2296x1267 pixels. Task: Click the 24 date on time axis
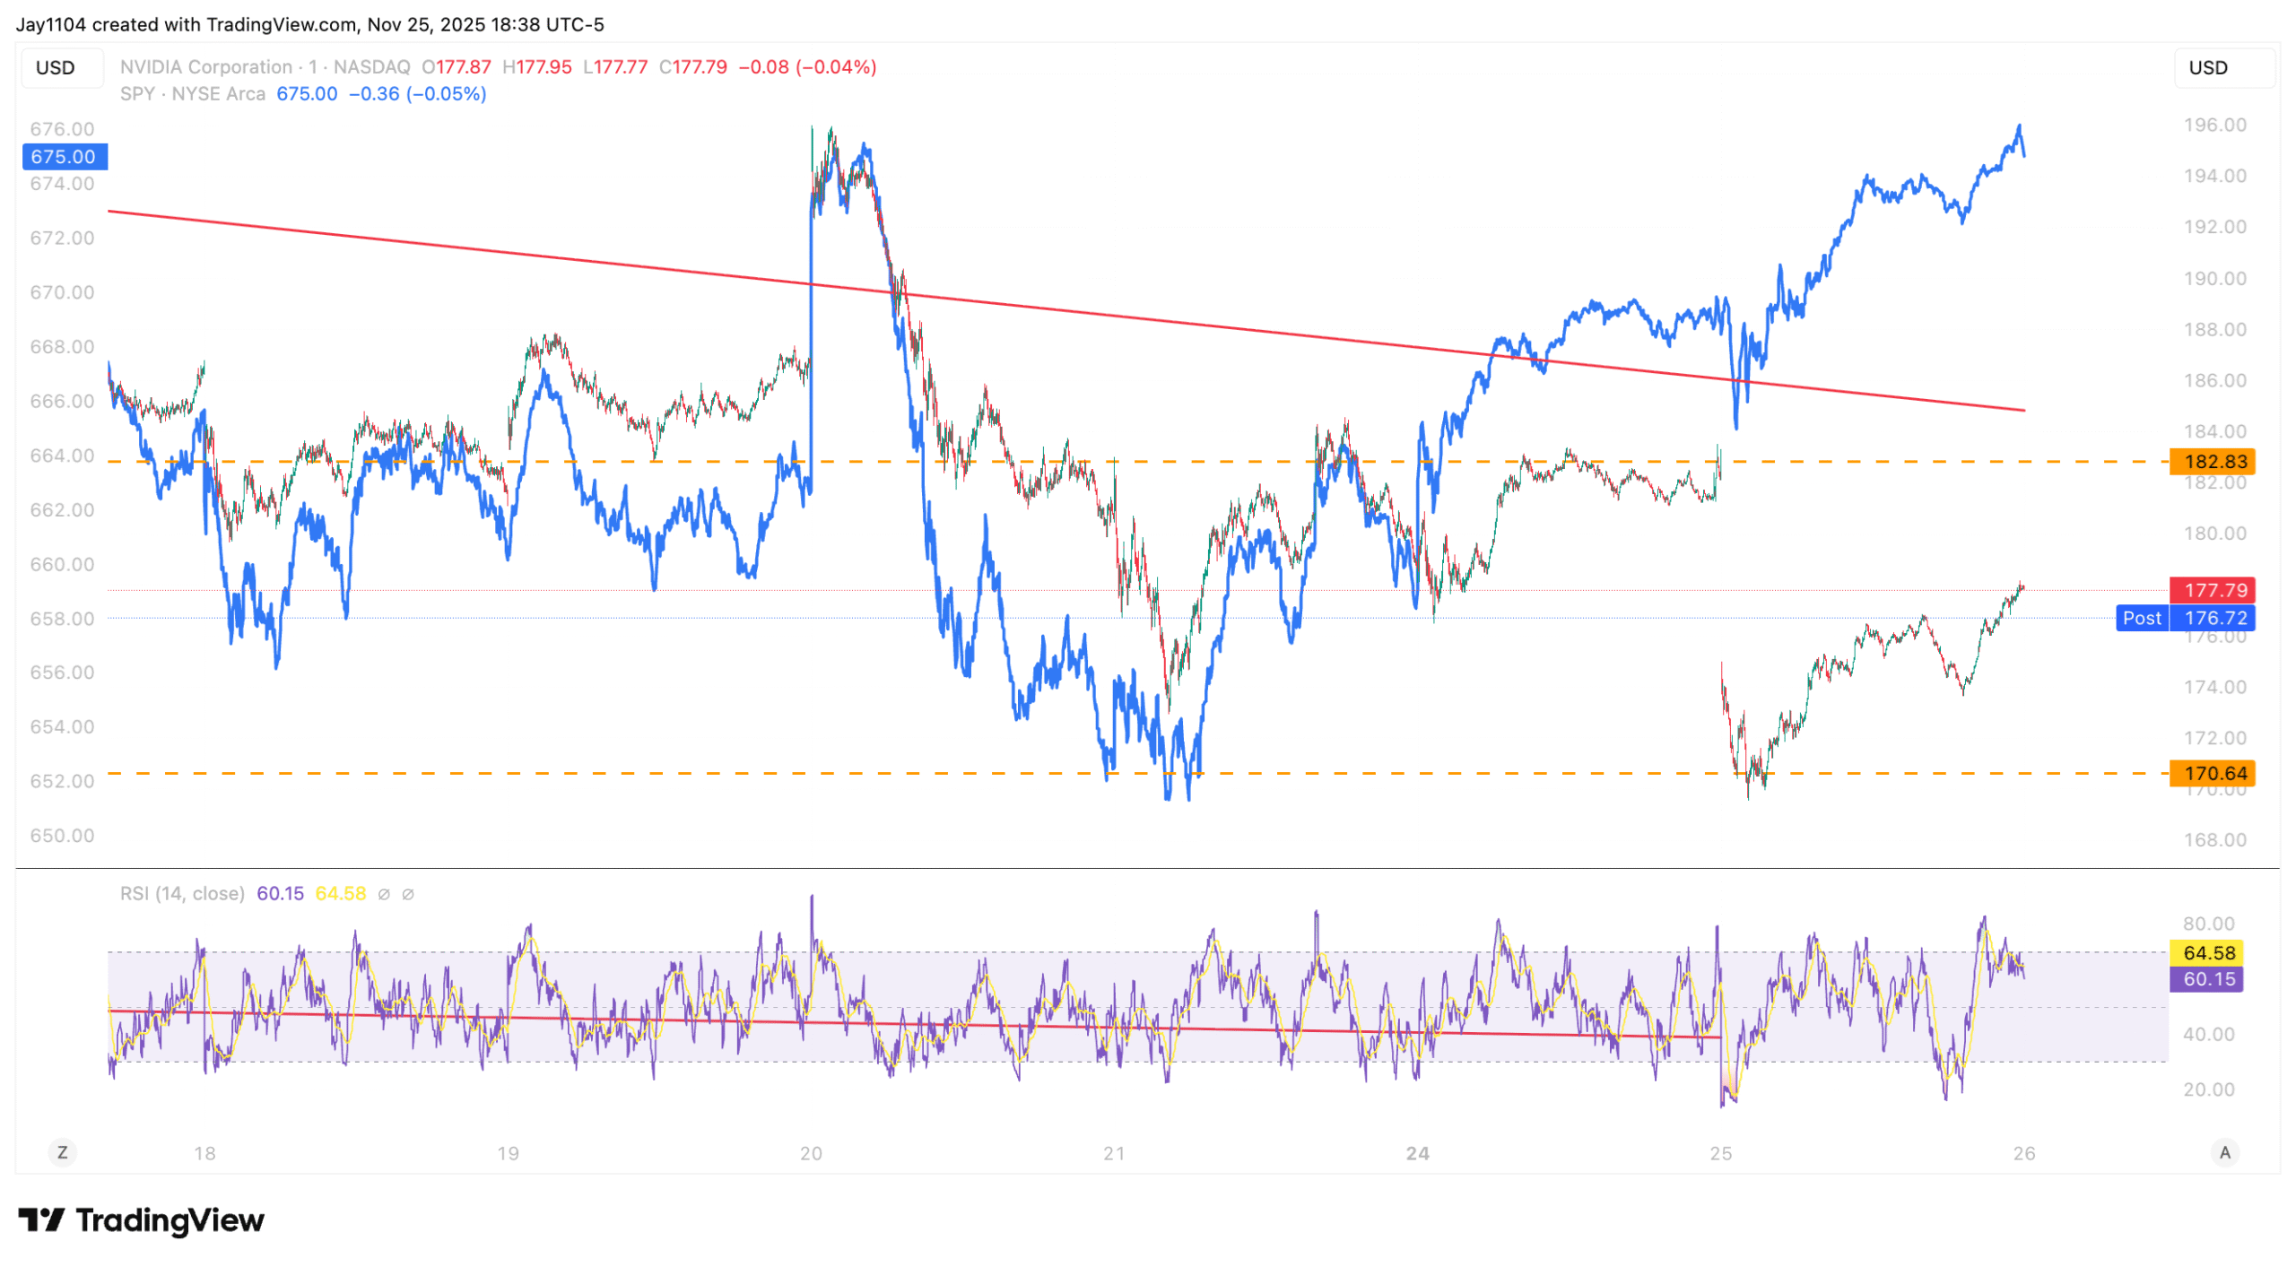click(1417, 1153)
